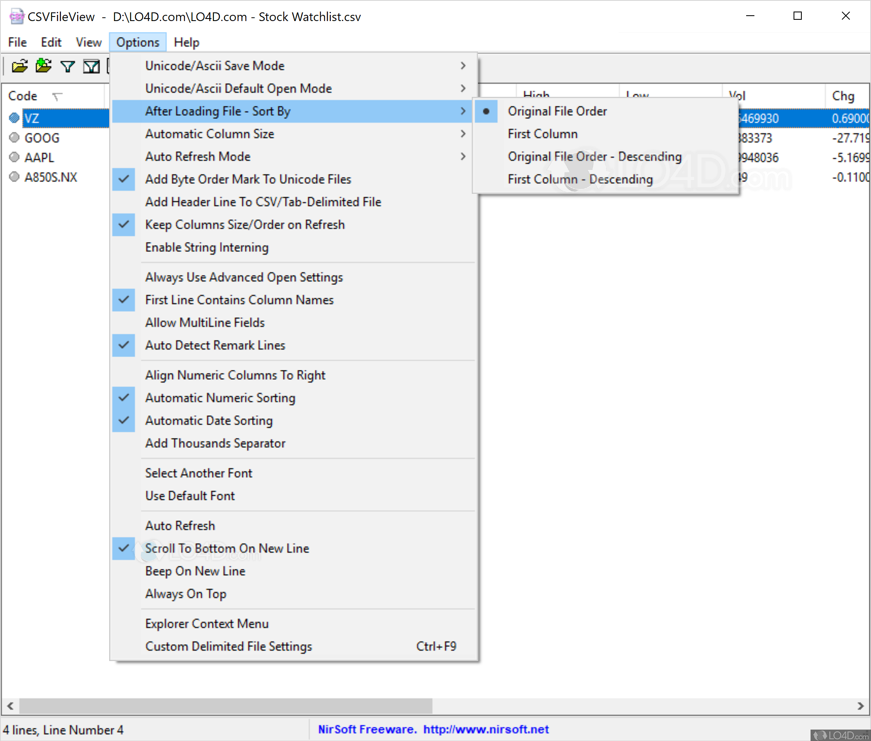Toggle Always Use Advanced Open Settings
The height and width of the screenshot is (741, 871).
pyautogui.click(x=294, y=277)
